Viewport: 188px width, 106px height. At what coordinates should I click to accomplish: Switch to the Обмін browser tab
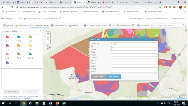click(x=93, y=2)
